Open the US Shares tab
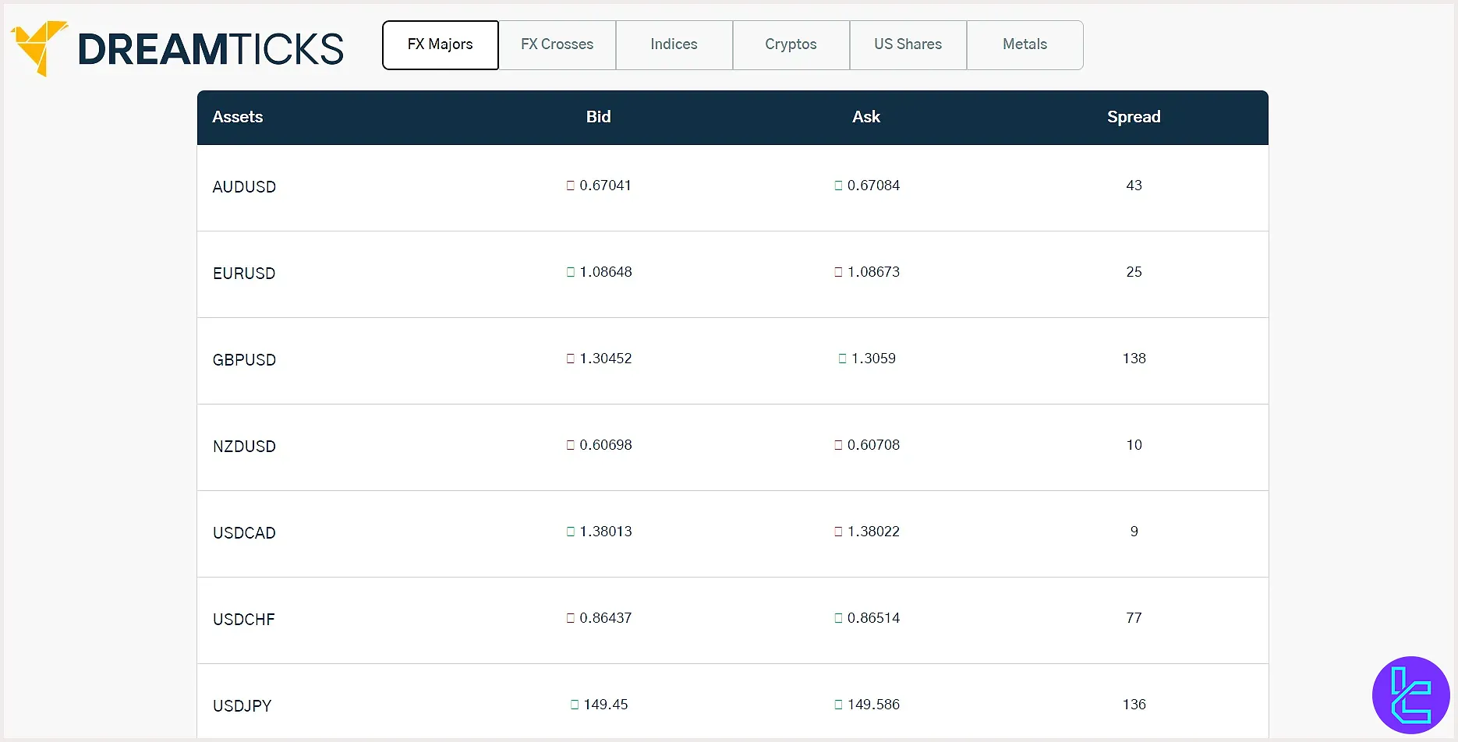Screen dimensions: 1458x742 tap(908, 44)
